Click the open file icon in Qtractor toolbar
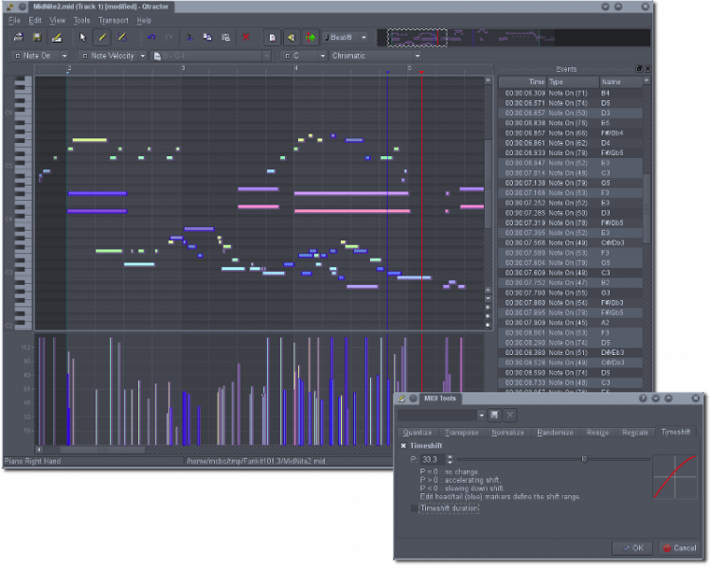This screenshot has height=568, width=710. [x=19, y=38]
